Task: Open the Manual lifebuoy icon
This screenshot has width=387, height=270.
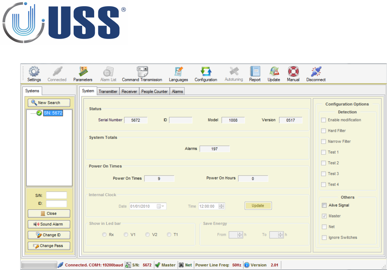Action: [x=293, y=74]
